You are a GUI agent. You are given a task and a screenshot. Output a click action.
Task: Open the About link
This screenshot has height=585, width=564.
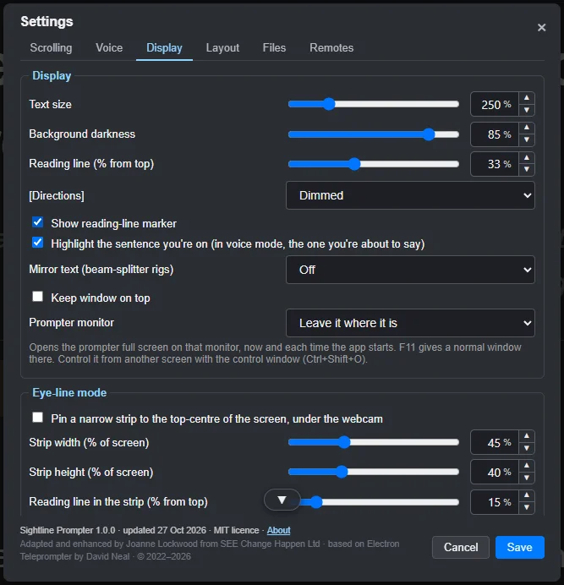click(x=278, y=530)
